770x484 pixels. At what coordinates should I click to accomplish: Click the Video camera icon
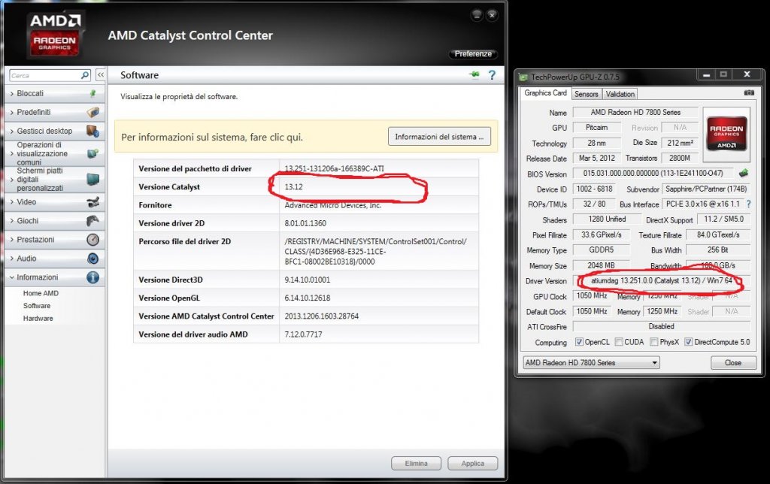(x=92, y=201)
